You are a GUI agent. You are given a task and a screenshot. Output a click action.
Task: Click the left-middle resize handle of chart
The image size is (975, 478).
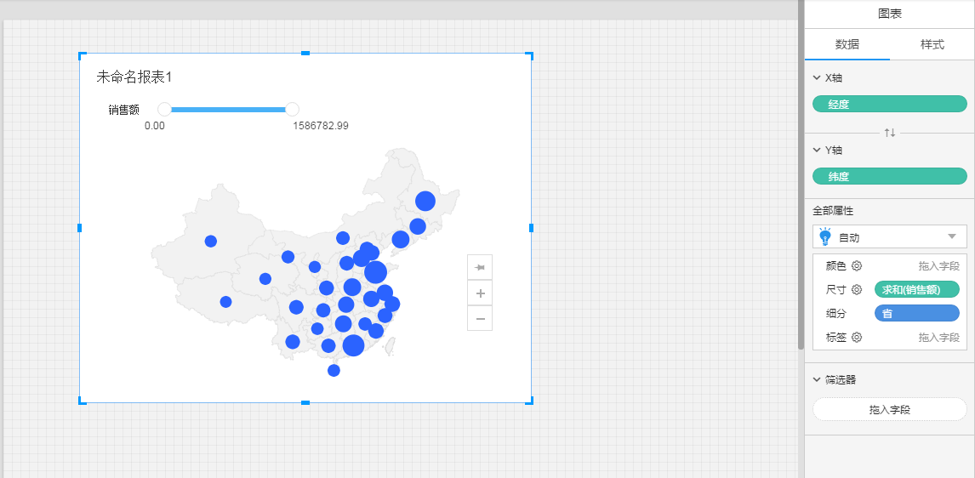click(80, 228)
